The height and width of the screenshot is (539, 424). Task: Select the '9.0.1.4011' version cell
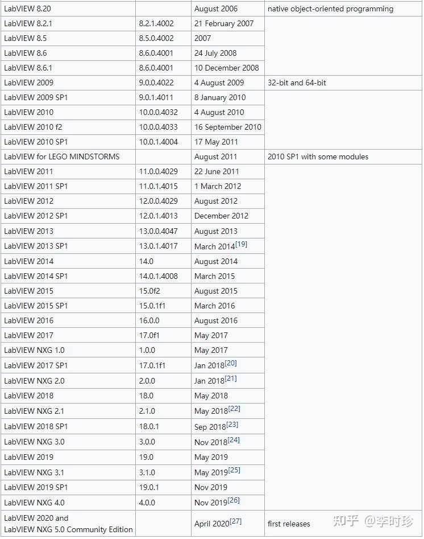[164, 97]
